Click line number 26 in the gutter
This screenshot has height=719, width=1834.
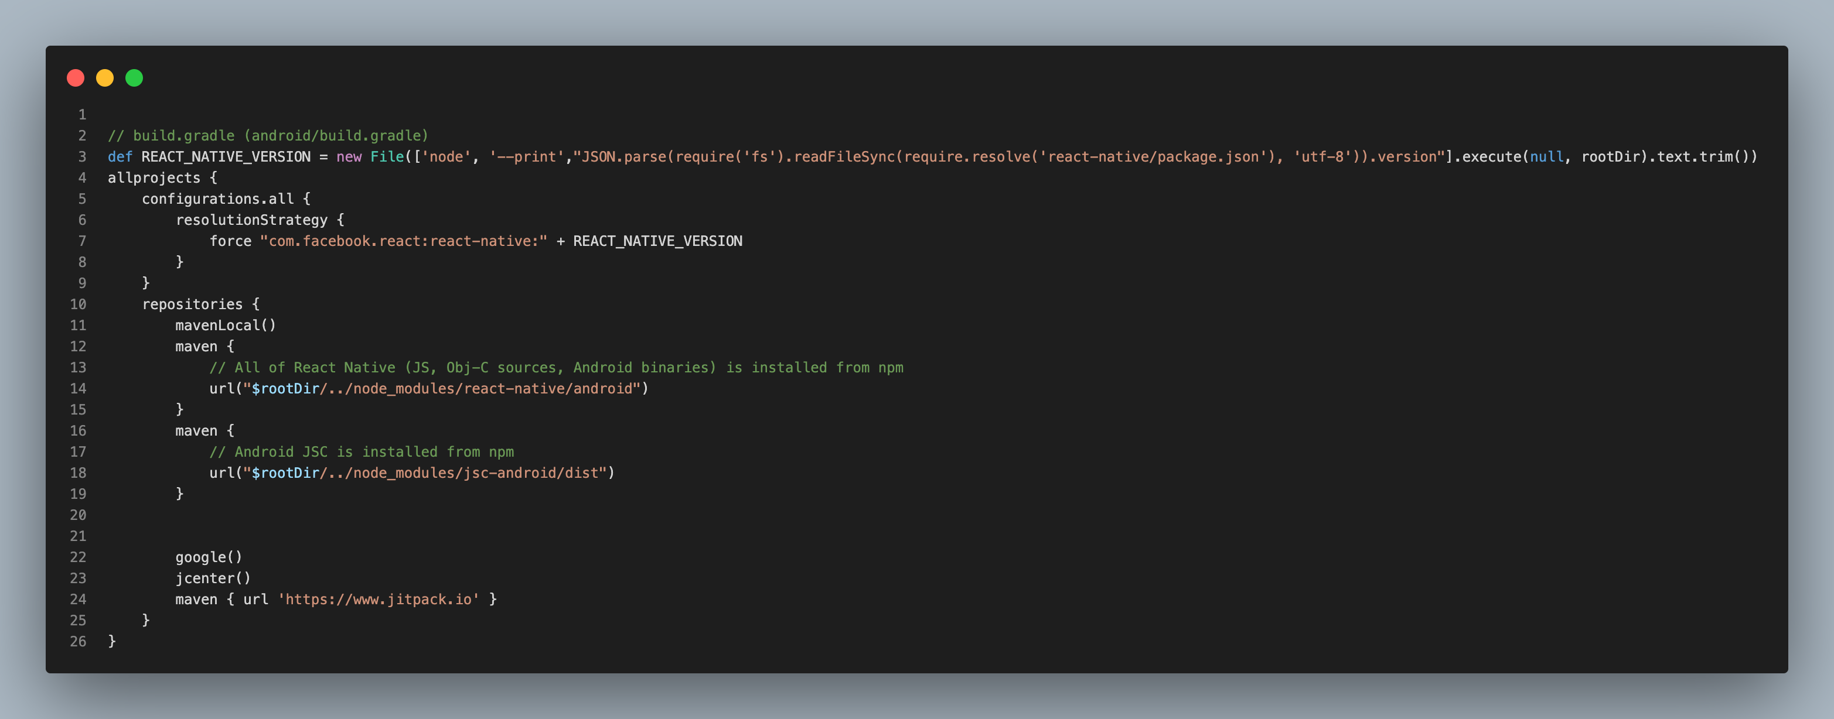coord(77,642)
